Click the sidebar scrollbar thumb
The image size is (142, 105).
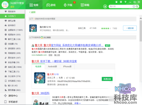[x=25, y=37]
